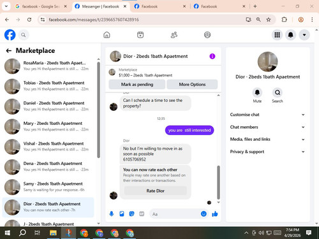This screenshot has width=319, height=239.
Task: Click the message input field Aa
Action: pos(175,214)
